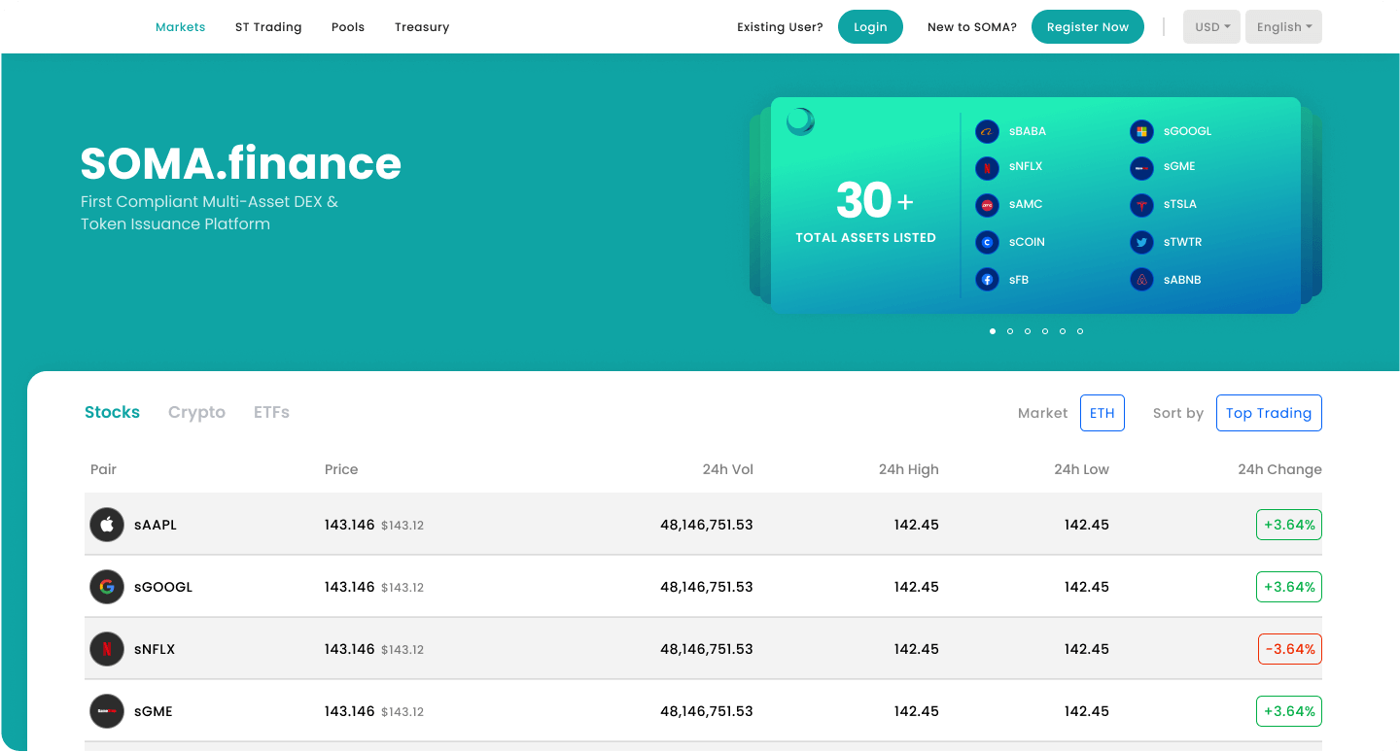Click the sGOOGL pair name in the table
1400x752 pixels.
click(x=163, y=587)
